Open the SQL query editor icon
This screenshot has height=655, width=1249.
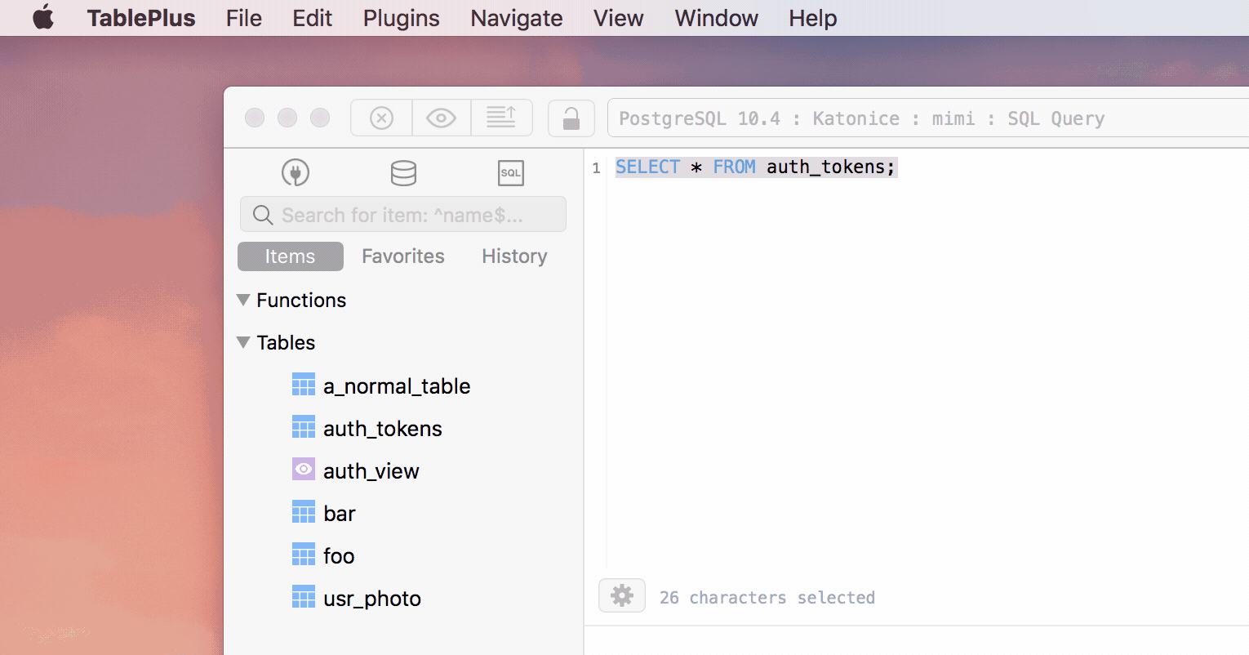(510, 172)
